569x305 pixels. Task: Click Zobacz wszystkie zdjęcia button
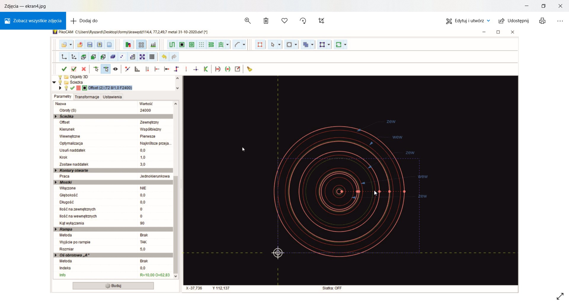33,21
